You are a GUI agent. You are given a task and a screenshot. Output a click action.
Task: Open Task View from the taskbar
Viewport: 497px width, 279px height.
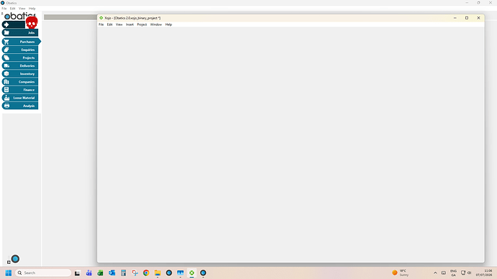77,273
